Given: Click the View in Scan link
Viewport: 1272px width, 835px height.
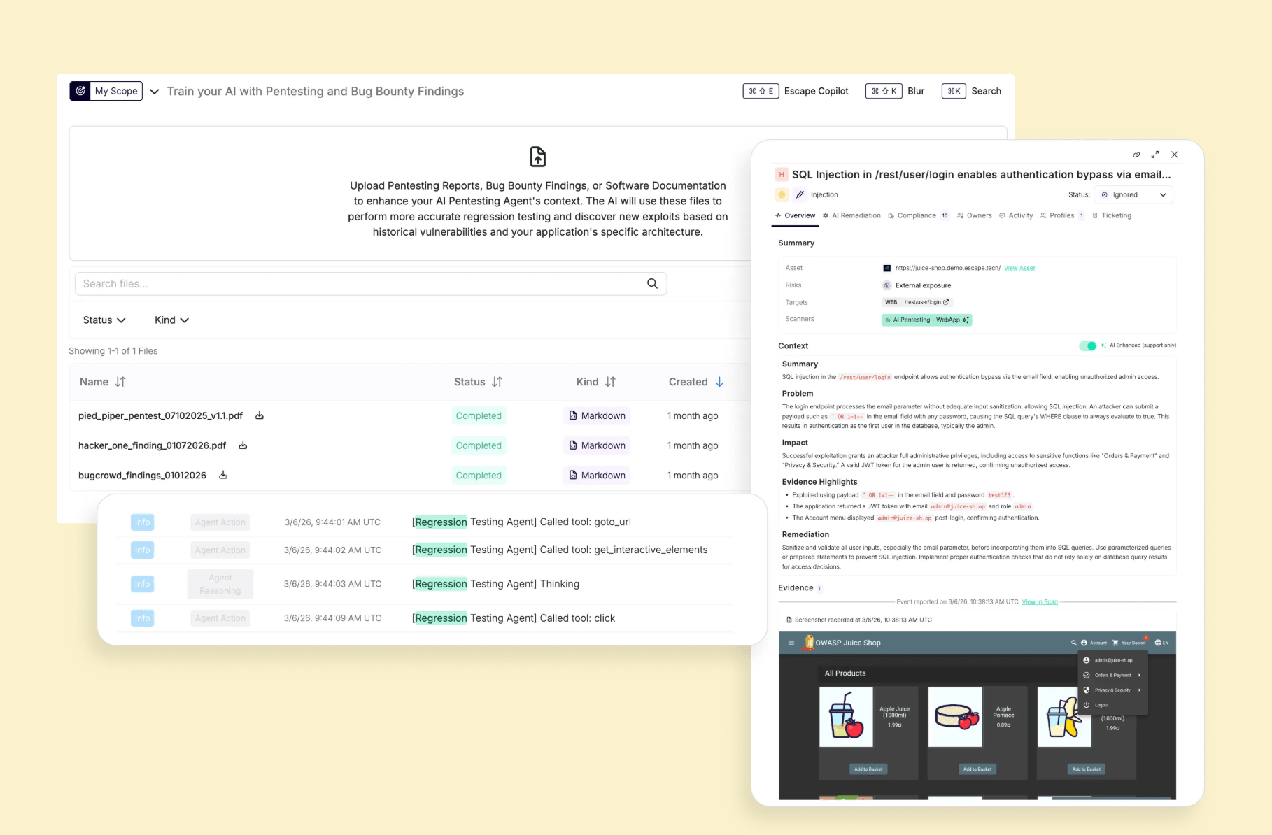Looking at the screenshot, I should click(1039, 601).
